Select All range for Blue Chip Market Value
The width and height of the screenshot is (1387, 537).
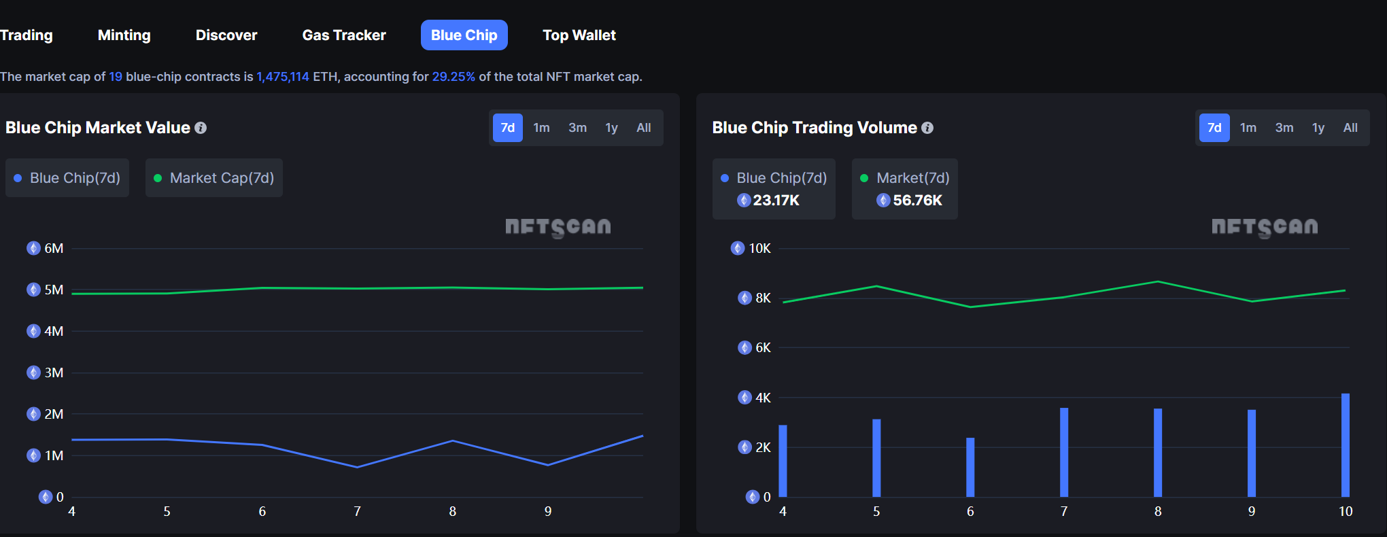click(643, 128)
